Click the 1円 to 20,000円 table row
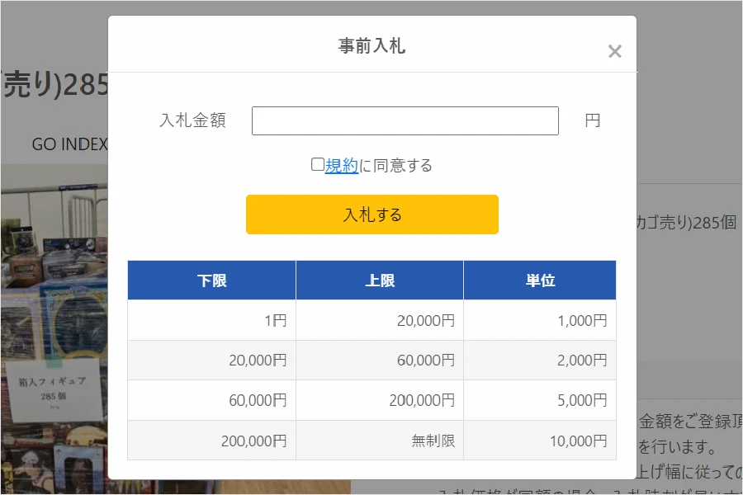The width and height of the screenshot is (743, 495). click(x=371, y=320)
